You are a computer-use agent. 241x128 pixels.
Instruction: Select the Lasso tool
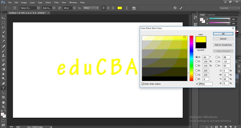coord(3,27)
